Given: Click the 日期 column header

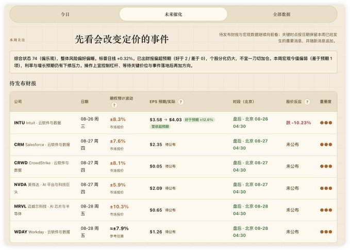Looking at the screenshot, I should click(x=85, y=102).
